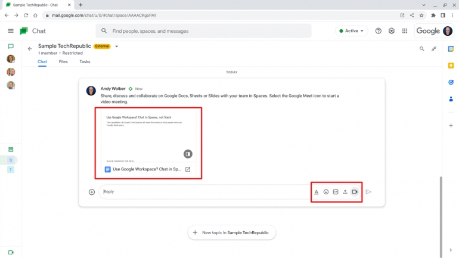The height and width of the screenshot is (258, 459).
Task: Open the Google apps grid icon
Action: click(405, 31)
